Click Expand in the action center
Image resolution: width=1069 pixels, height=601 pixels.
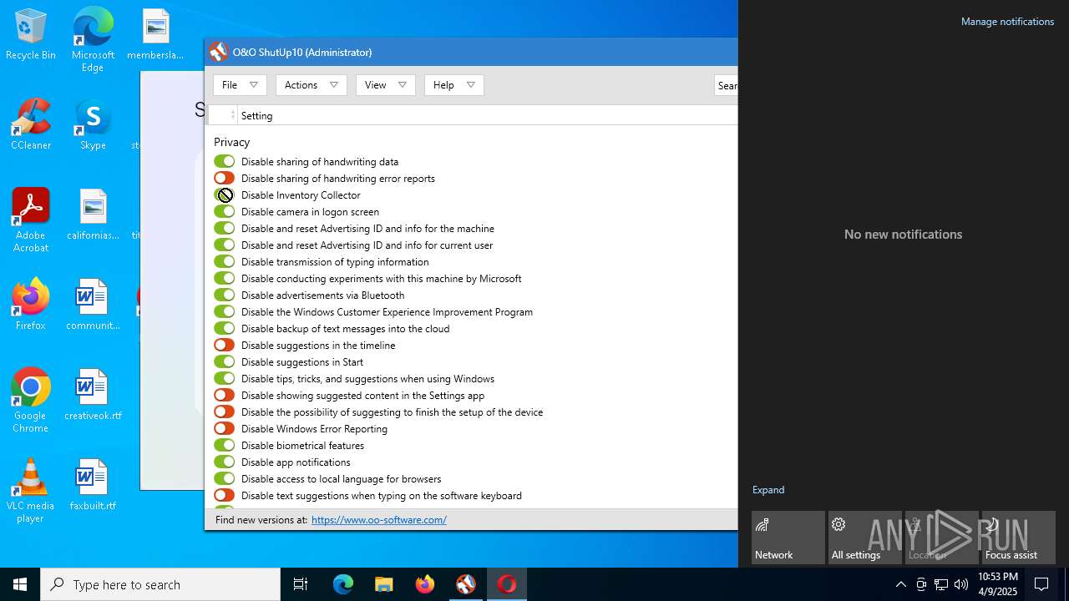coord(768,490)
